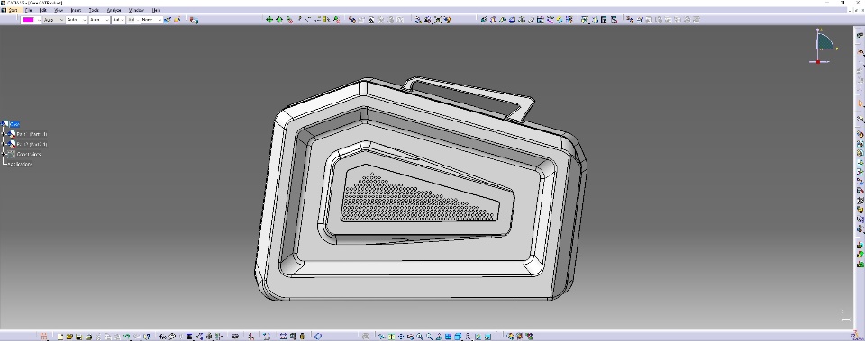Click the Formula f(x) icon
The width and height of the screenshot is (865, 341).
tap(163, 336)
